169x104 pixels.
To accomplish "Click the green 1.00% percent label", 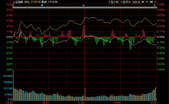I will click(x=161, y=70).
